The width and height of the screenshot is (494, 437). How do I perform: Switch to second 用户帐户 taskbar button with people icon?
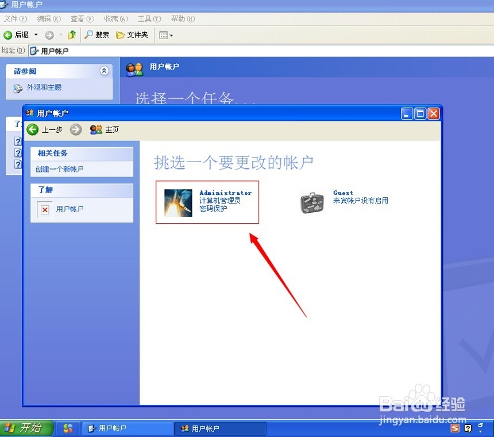pyautogui.click(x=221, y=428)
